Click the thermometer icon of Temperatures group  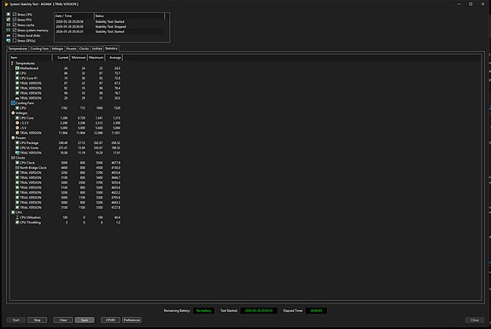click(x=13, y=63)
